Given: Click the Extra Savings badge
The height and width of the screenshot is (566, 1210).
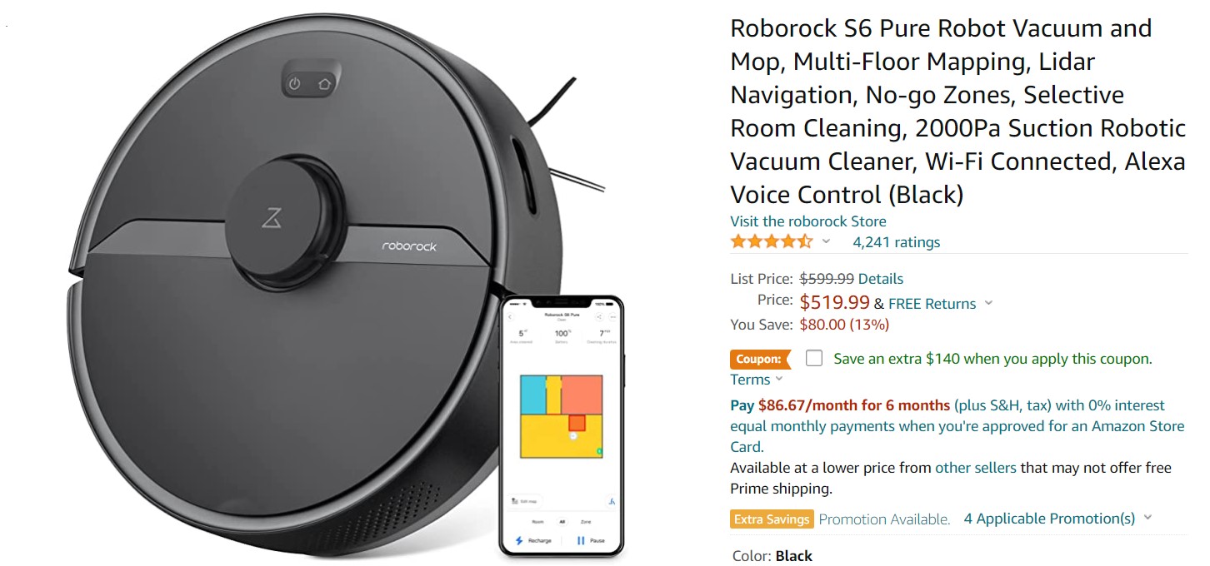Looking at the screenshot, I should [772, 519].
